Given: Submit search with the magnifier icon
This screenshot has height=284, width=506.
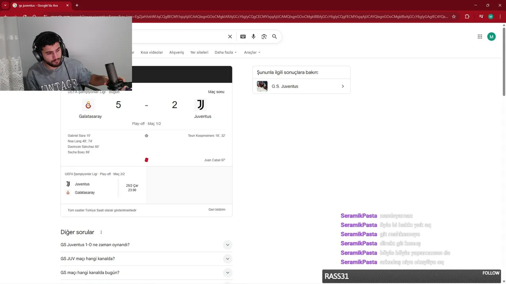Looking at the screenshot, I should (x=274, y=37).
